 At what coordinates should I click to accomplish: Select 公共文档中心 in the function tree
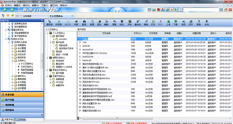tap(27, 67)
